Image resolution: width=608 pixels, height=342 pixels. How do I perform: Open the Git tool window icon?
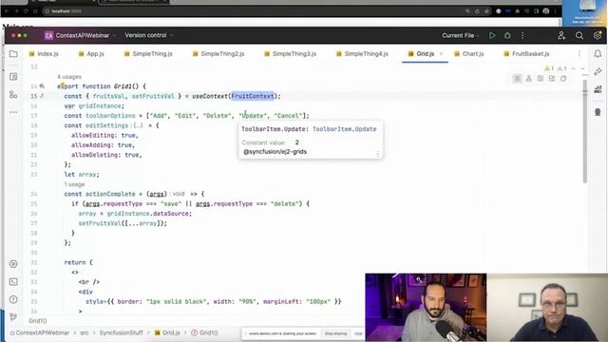[x=13, y=316]
